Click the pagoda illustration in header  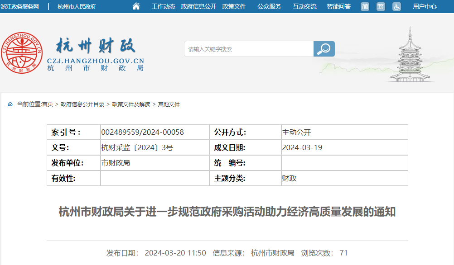pyautogui.click(x=410, y=54)
